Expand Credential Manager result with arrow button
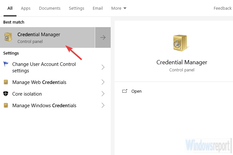This screenshot has height=155, width=233. point(103,37)
